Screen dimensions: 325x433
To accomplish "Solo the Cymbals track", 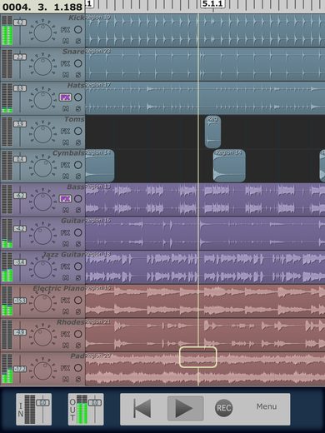I will [x=78, y=177].
